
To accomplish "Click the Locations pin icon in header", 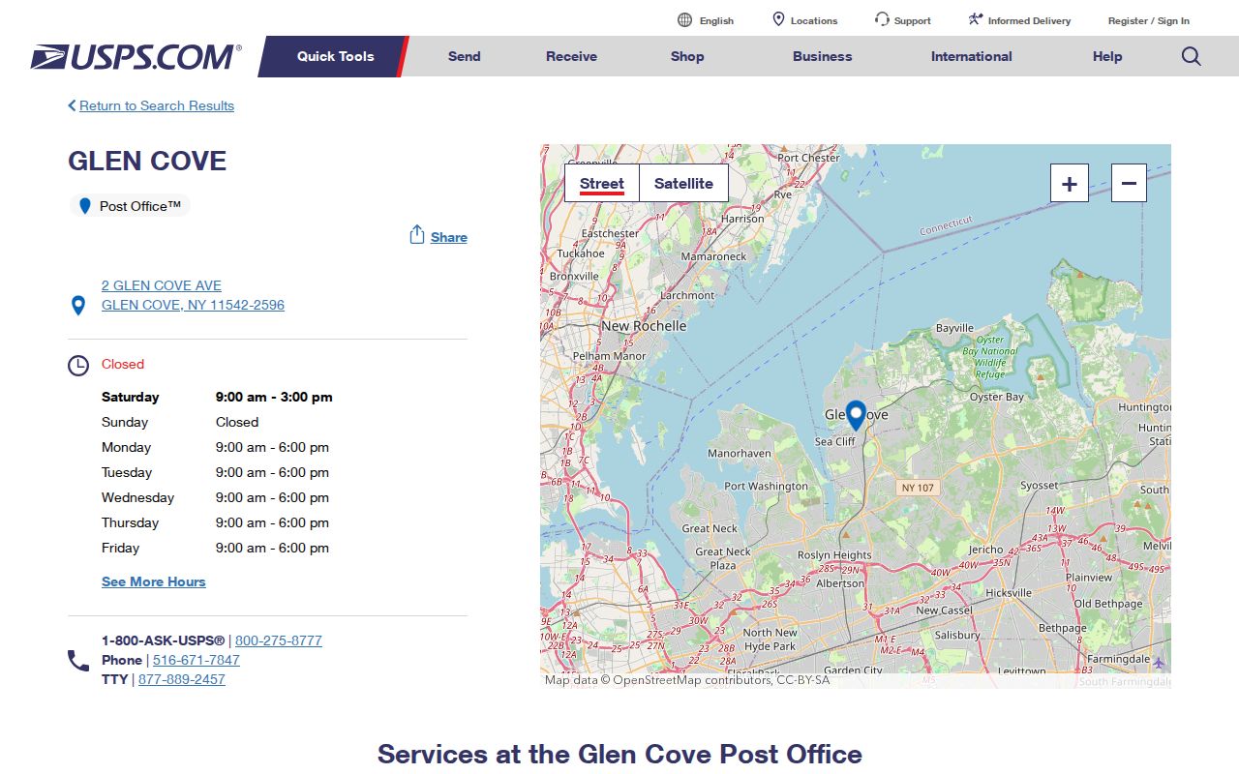I will coord(778,19).
